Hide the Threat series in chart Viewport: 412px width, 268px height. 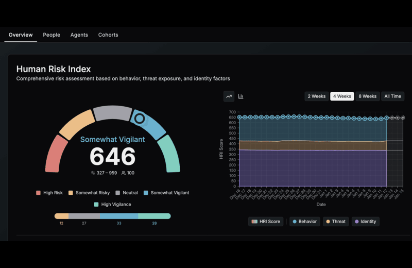(335, 222)
